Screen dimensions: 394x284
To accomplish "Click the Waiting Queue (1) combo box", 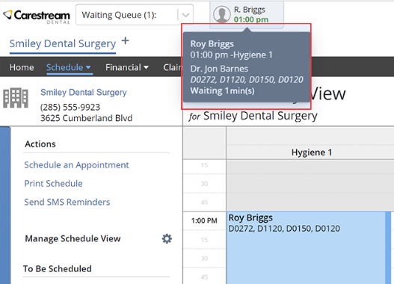I will (135, 15).
